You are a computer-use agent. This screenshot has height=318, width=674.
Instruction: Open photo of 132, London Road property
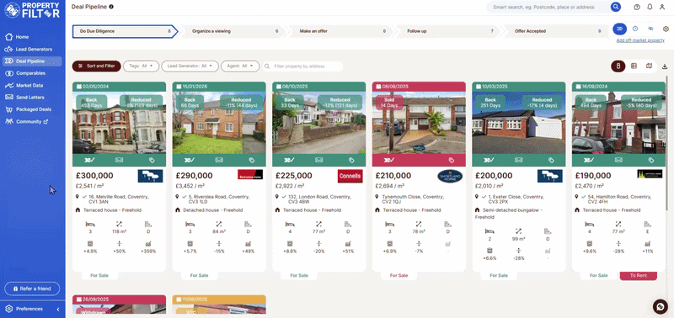click(x=319, y=123)
